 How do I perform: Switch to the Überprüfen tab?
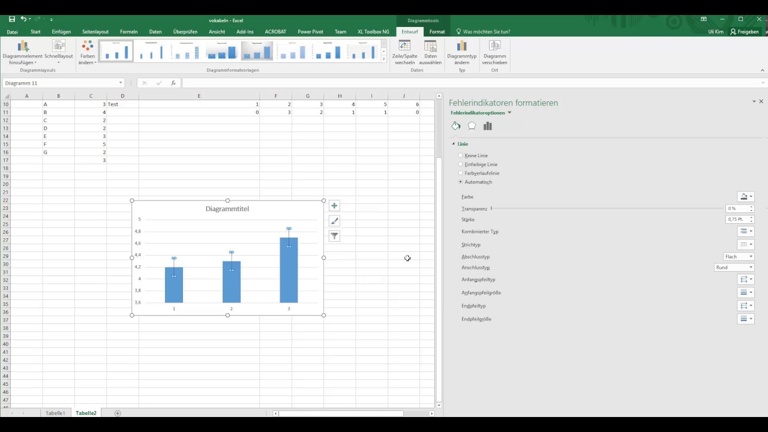click(185, 32)
